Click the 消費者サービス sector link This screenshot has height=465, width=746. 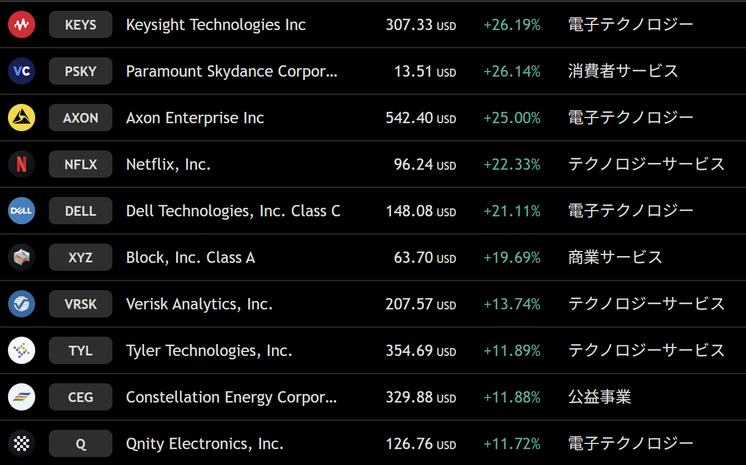pos(623,72)
